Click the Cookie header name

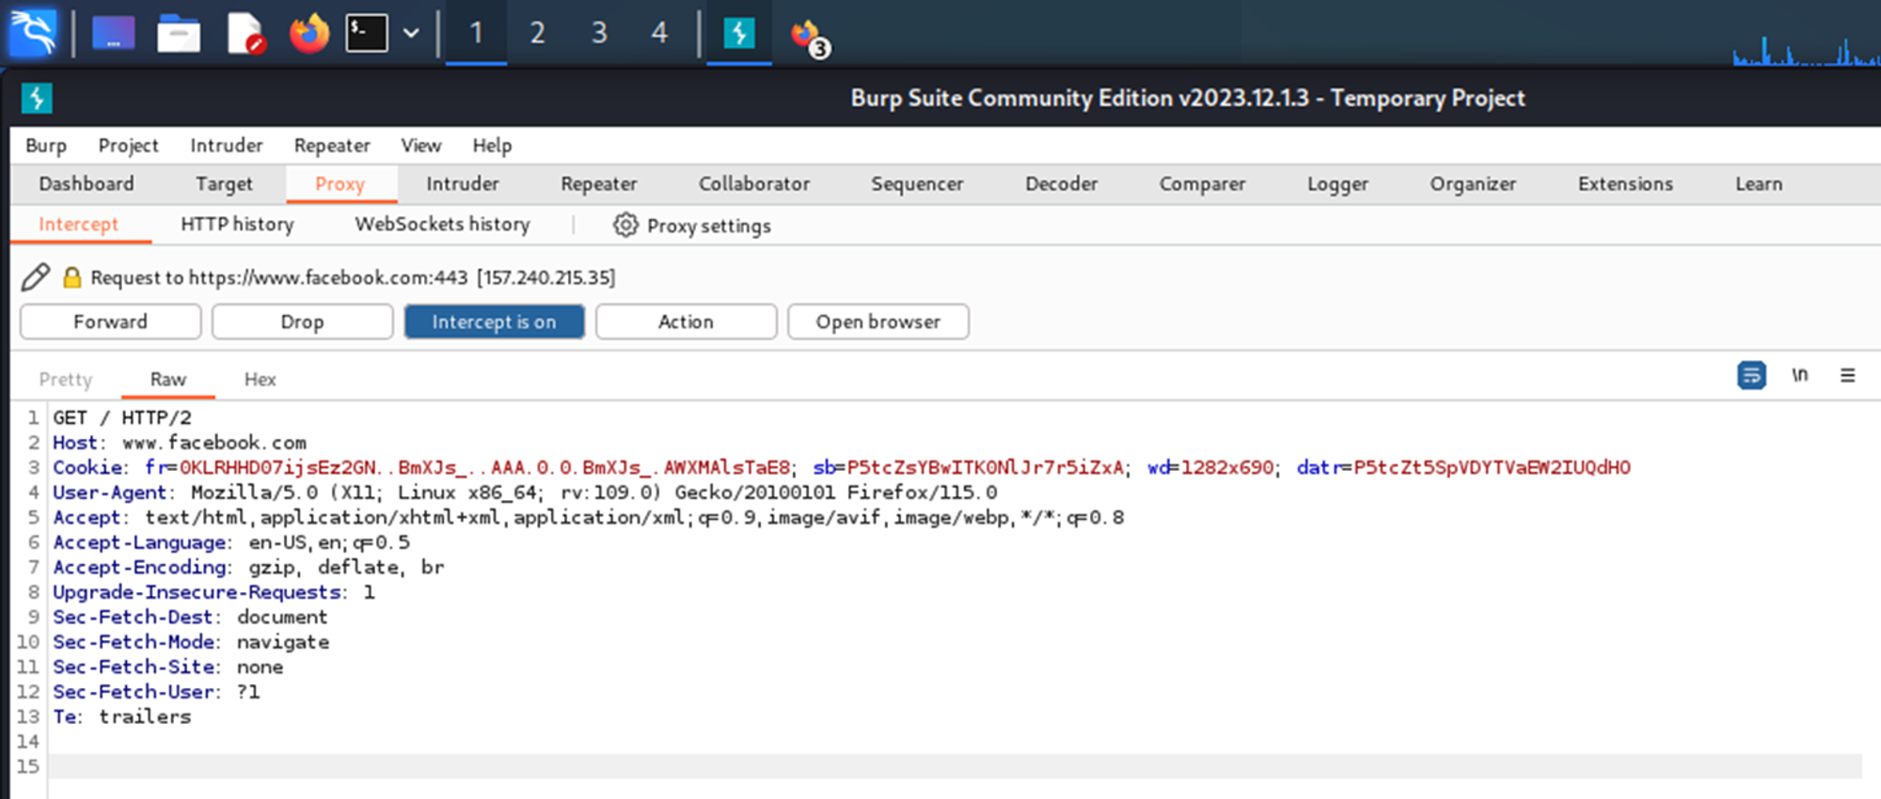(x=87, y=467)
